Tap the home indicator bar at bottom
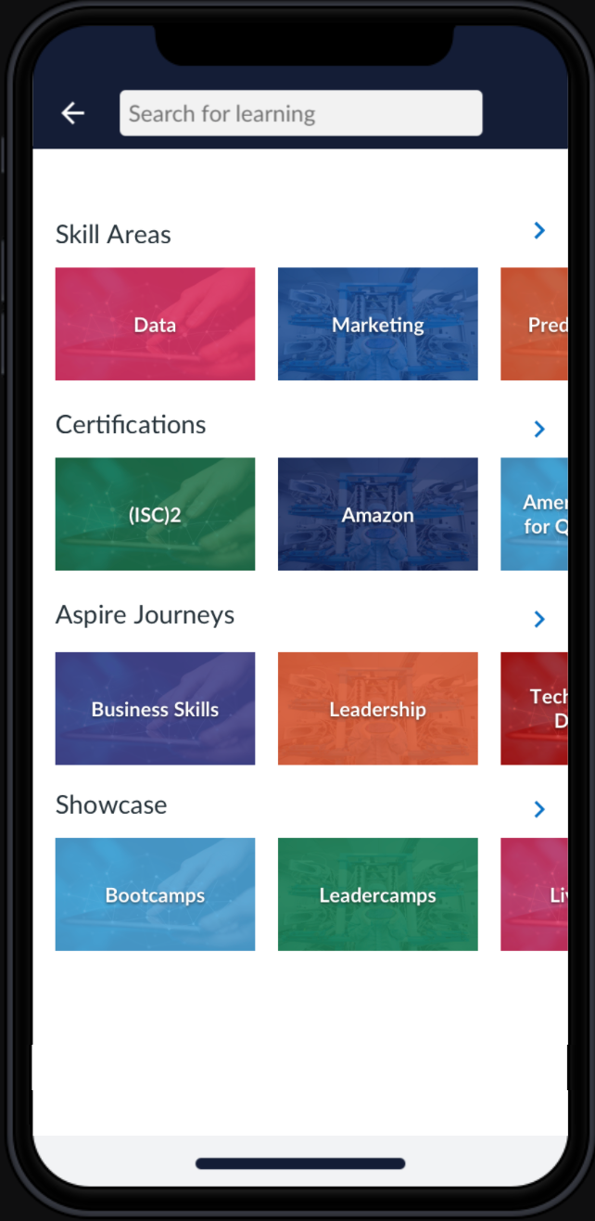Screen dimensions: 595x1221 point(300,1163)
